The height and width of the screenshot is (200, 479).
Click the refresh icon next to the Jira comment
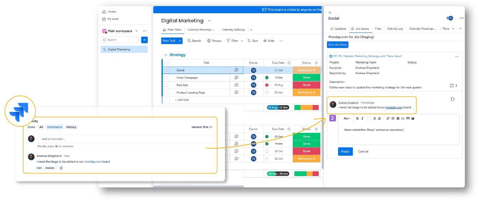point(453,99)
